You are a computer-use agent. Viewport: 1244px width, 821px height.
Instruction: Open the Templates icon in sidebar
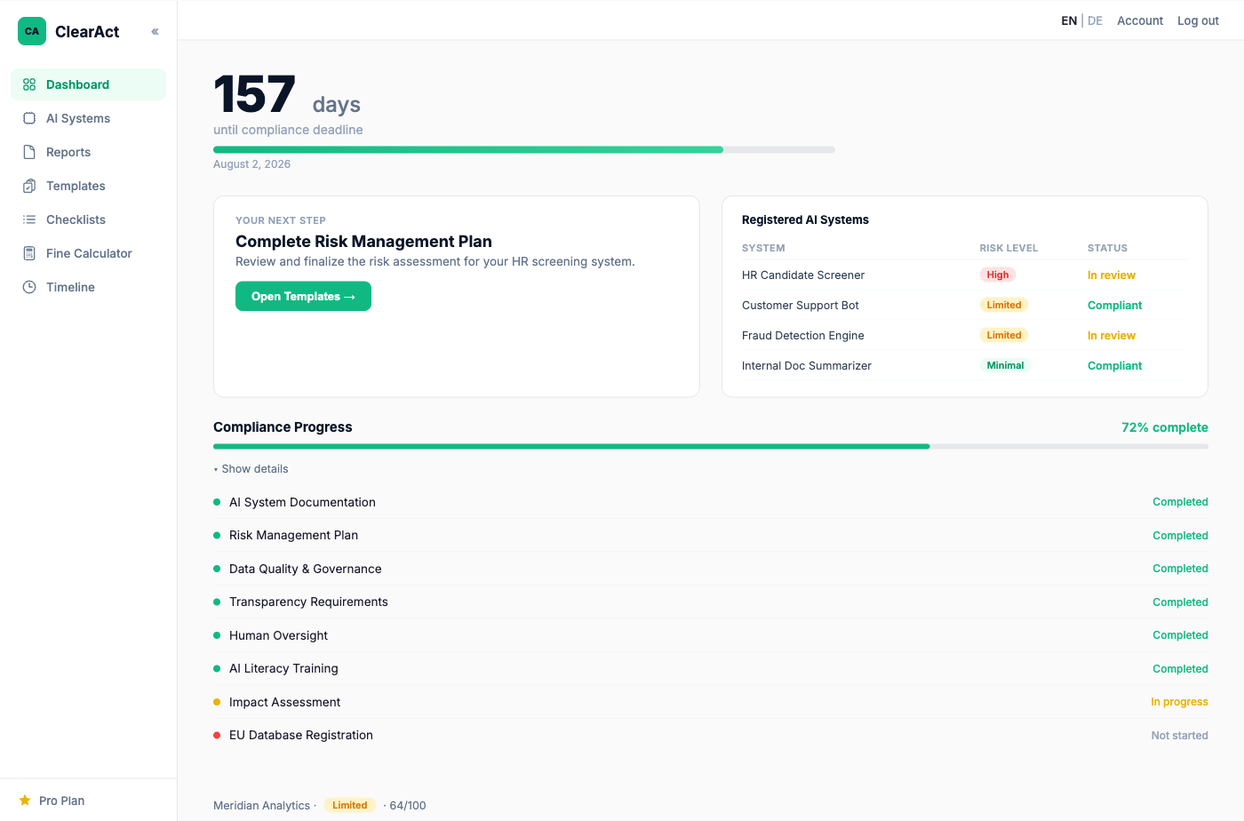point(28,185)
